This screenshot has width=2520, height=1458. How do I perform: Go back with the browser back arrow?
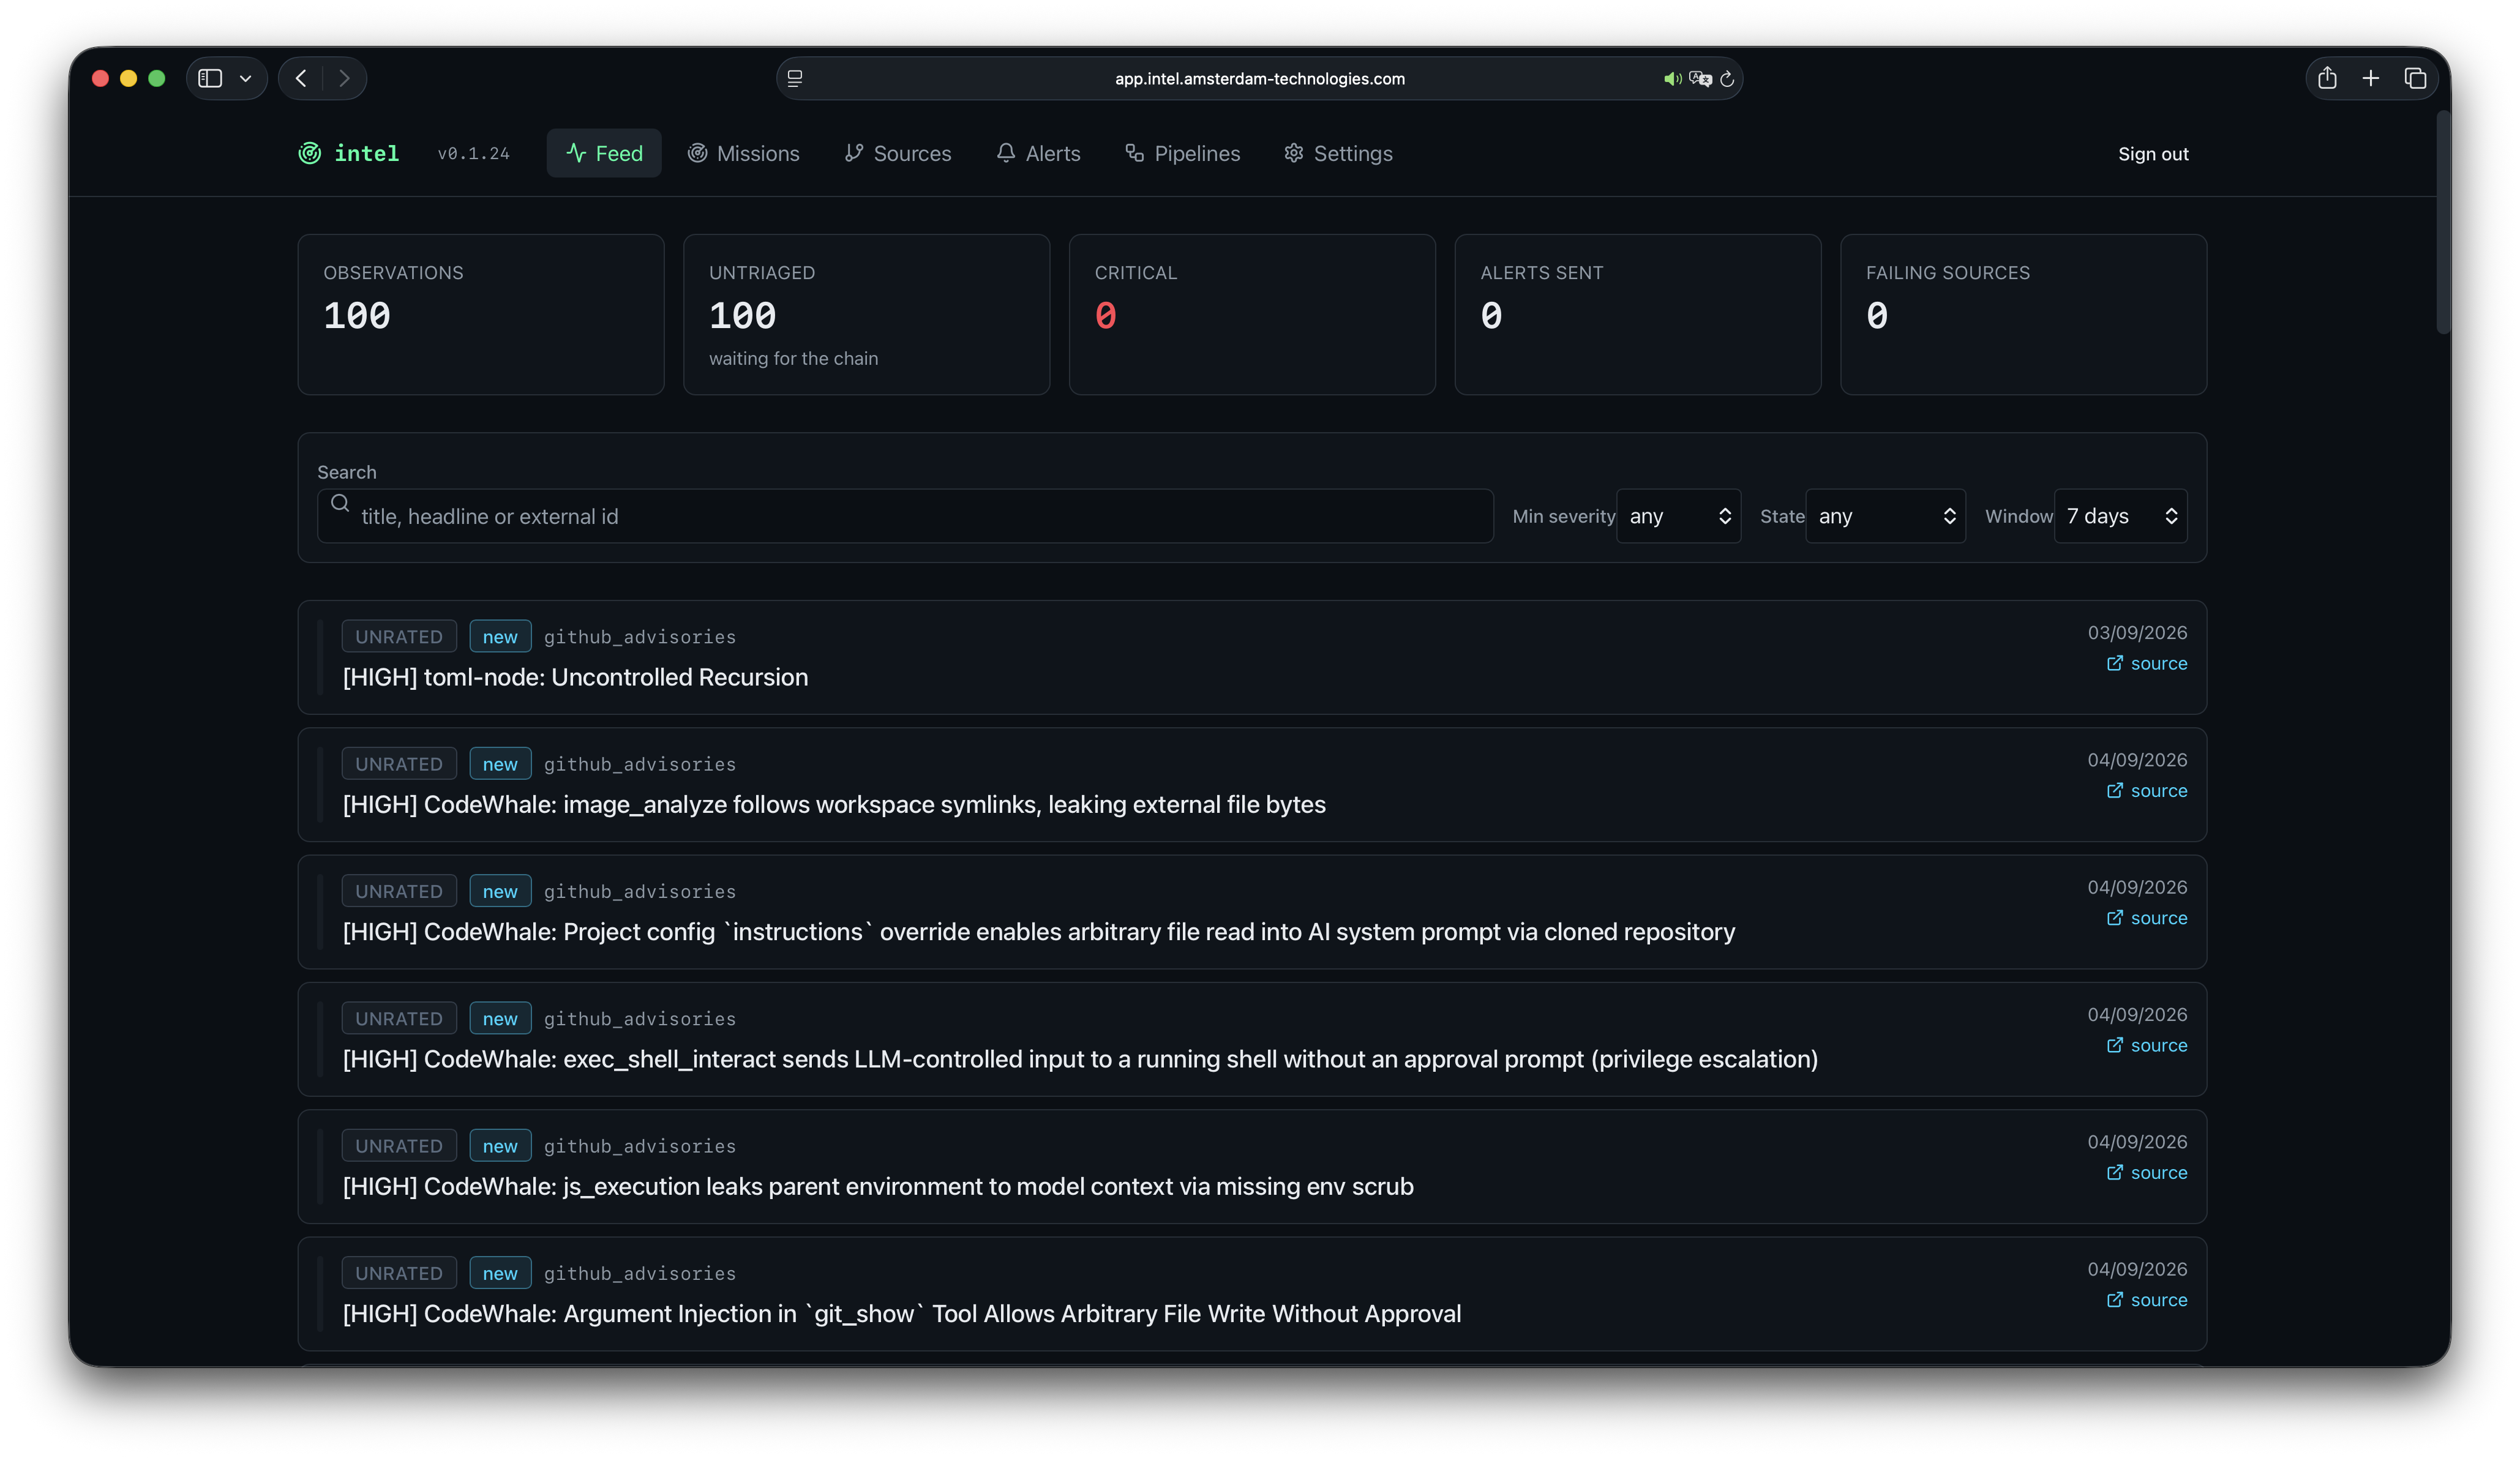point(301,78)
